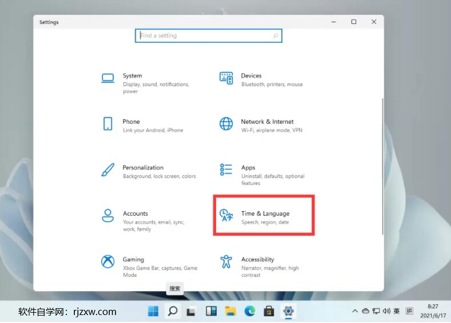Show hidden tray icons chevron
The height and width of the screenshot is (323, 451).
355,311
